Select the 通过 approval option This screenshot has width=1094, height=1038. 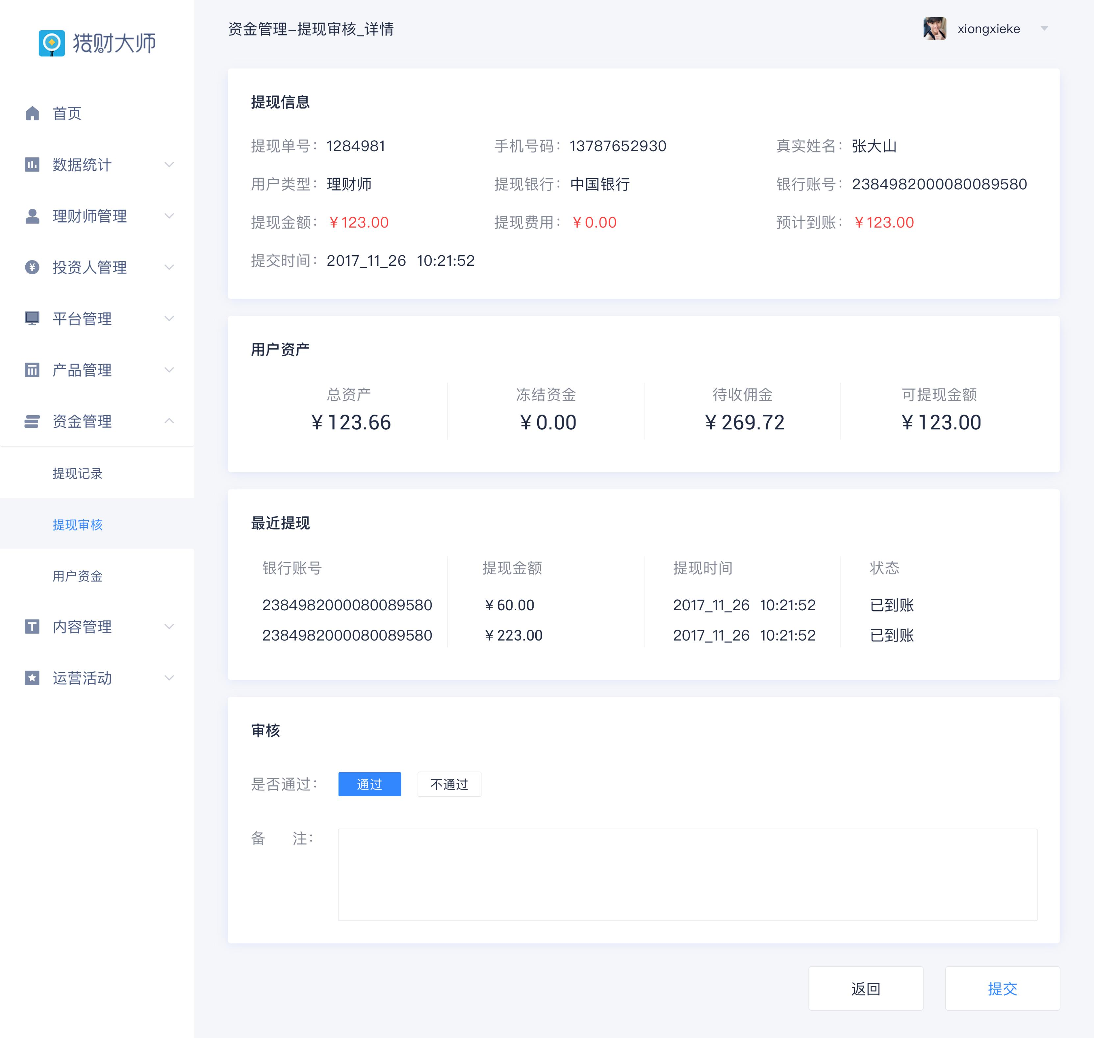pos(369,784)
